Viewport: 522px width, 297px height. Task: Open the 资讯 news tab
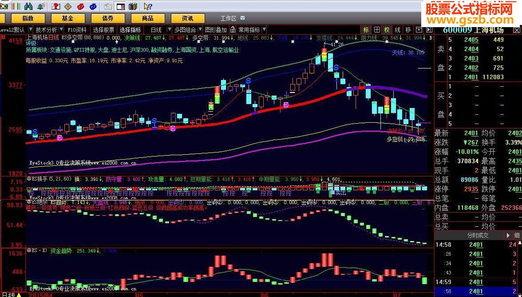coord(187,18)
